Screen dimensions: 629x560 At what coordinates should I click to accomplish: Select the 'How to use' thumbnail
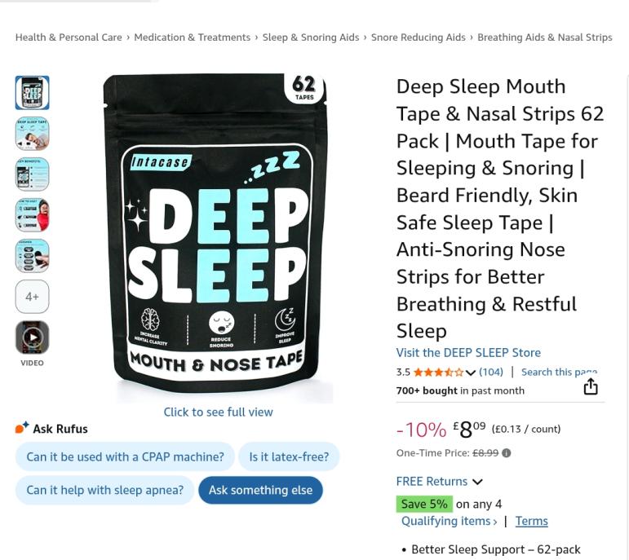[32, 215]
